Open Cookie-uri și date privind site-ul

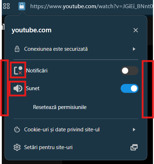coord(76,130)
